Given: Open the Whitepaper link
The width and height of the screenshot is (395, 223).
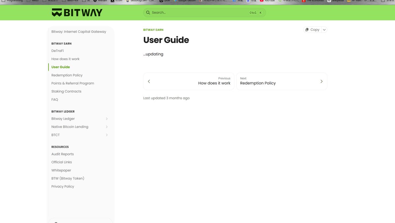Looking at the screenshot, I should click(x=61, y=170).
